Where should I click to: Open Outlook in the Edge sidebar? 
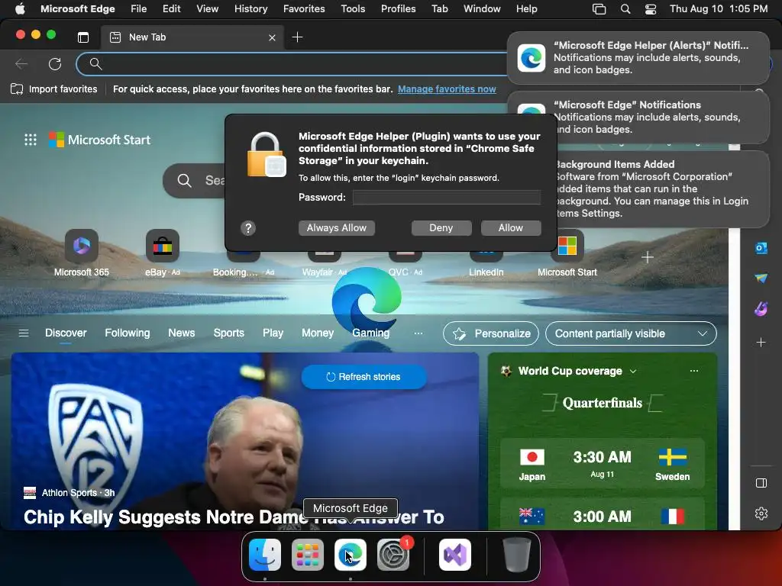pyautogui.click(x=761, y=248)
